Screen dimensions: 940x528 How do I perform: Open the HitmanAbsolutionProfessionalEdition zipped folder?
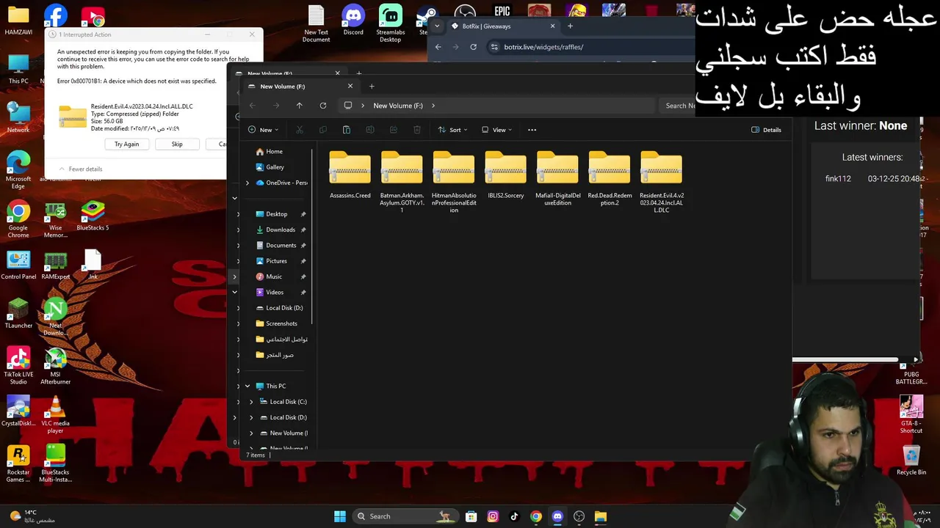pyautogui.click(x=454, y=181)
